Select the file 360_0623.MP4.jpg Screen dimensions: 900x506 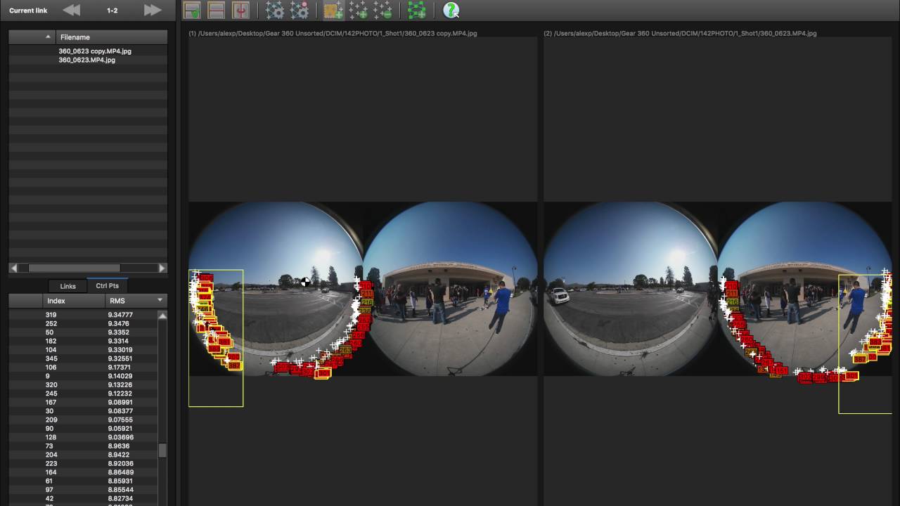point(87,60)
